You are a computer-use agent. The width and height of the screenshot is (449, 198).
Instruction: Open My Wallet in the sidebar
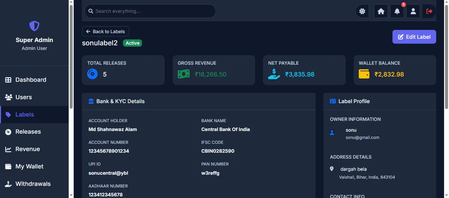click(x=34, y=166)
